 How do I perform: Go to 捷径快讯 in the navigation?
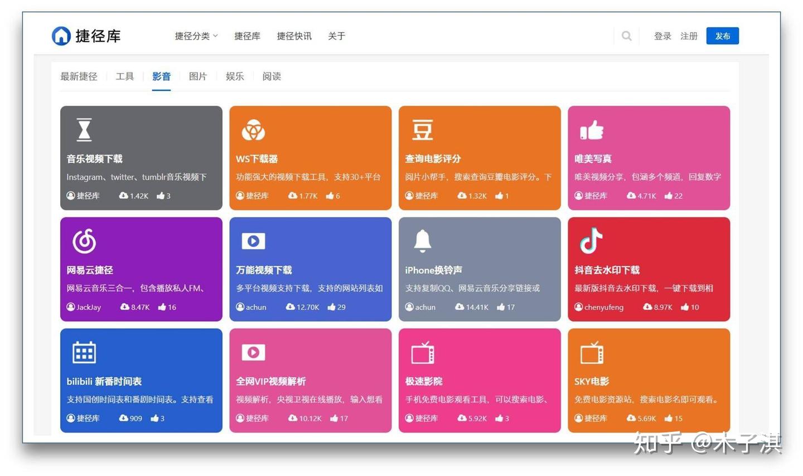[x=294, y=36]
